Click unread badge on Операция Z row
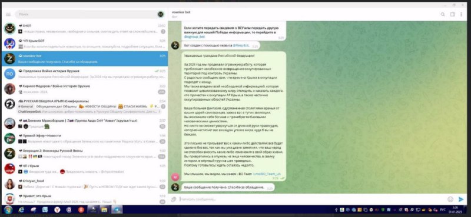Viewport: 471px width, 217px height. click(x=162, y=156)
